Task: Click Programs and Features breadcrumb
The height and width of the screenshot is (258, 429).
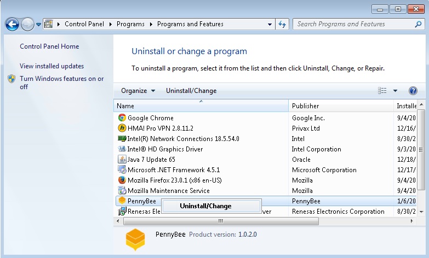Action: click(190, 24)
